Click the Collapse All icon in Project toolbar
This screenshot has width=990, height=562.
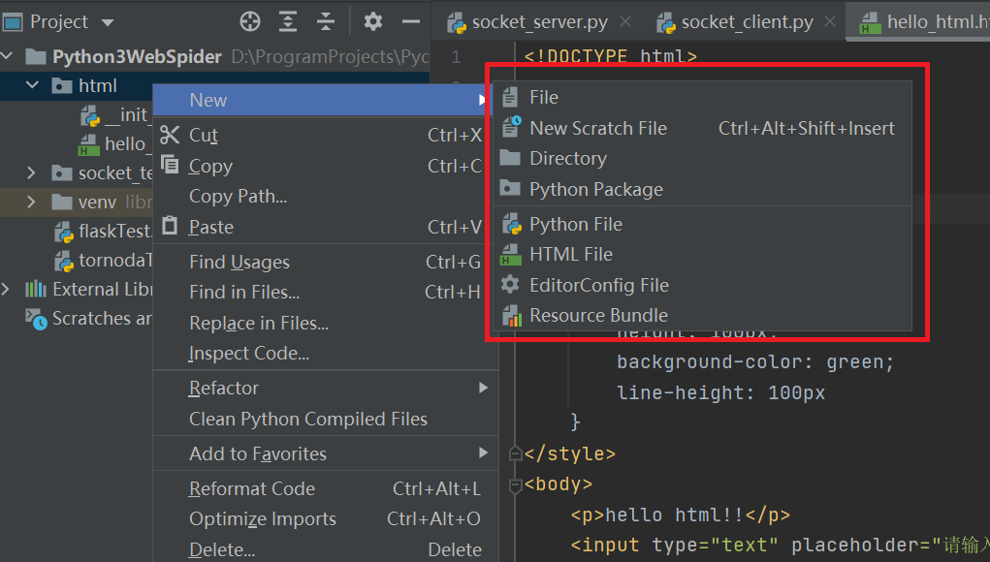coord(326,21)
